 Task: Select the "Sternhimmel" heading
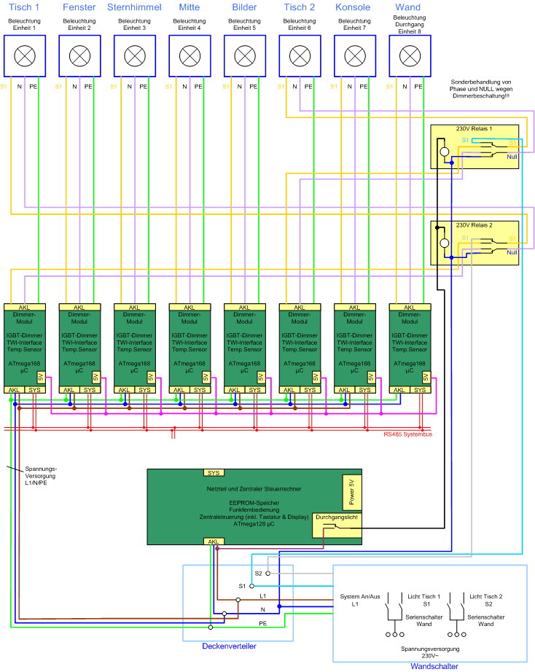click(134, 7)
